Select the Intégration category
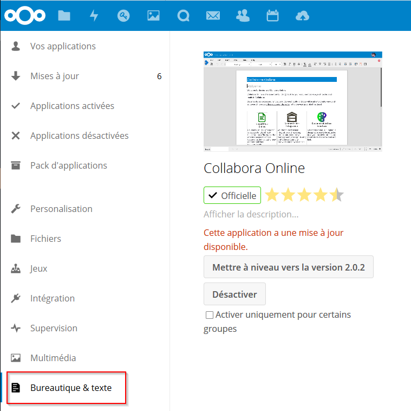The height and width of the screenshot is (411, 411). click(x=85, y=298)
